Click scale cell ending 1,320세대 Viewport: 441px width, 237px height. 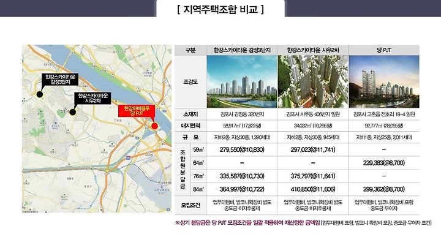click(x=242, y=137)
